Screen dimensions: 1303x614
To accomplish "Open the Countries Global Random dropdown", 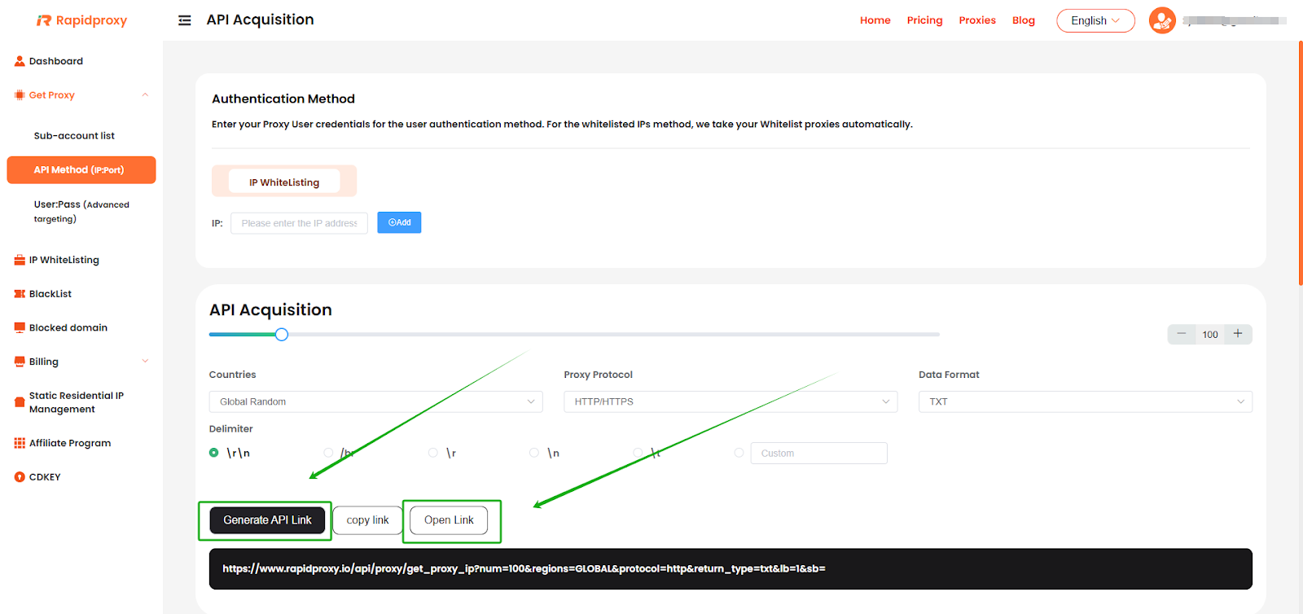I will 376,401.
